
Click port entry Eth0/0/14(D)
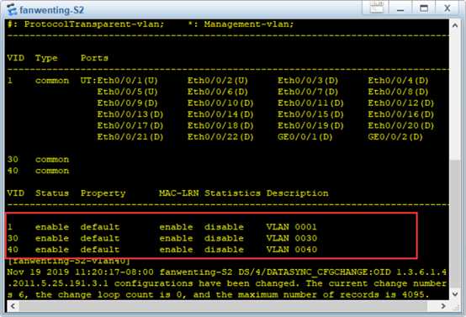[220, 114]
